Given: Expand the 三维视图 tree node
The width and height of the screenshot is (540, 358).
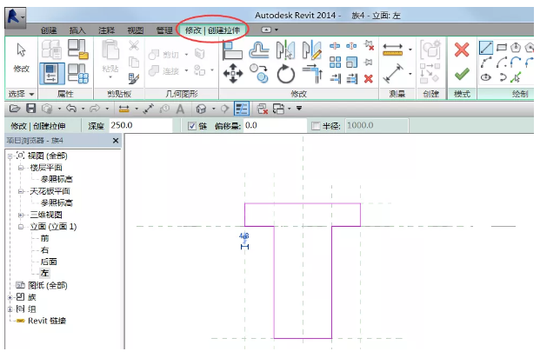Looking at the screenshot, I should 21,215.
